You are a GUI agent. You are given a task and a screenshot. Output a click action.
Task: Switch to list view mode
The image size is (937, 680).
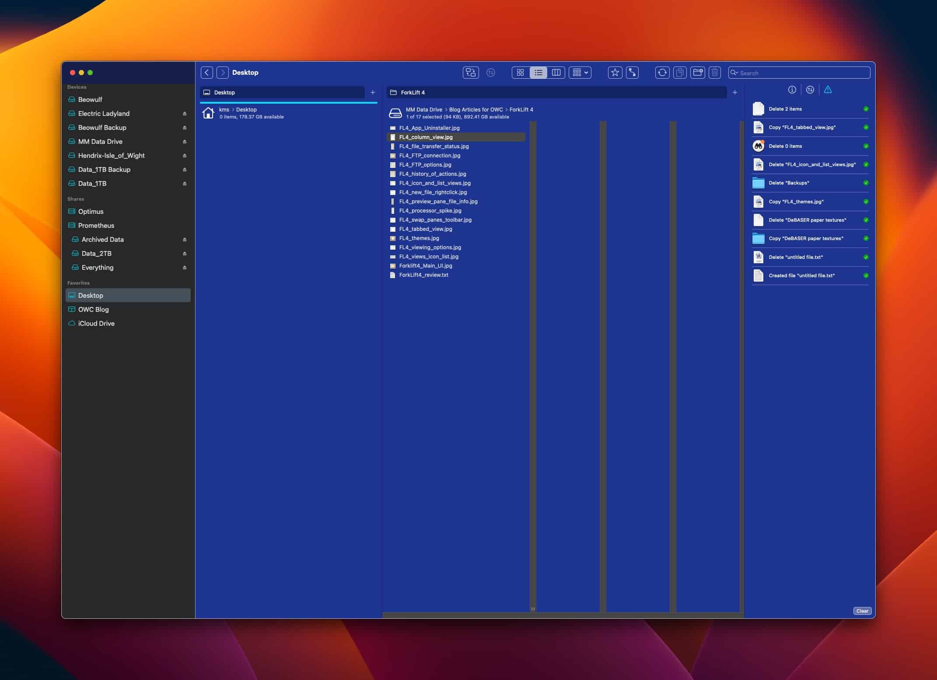click(538, 73)
